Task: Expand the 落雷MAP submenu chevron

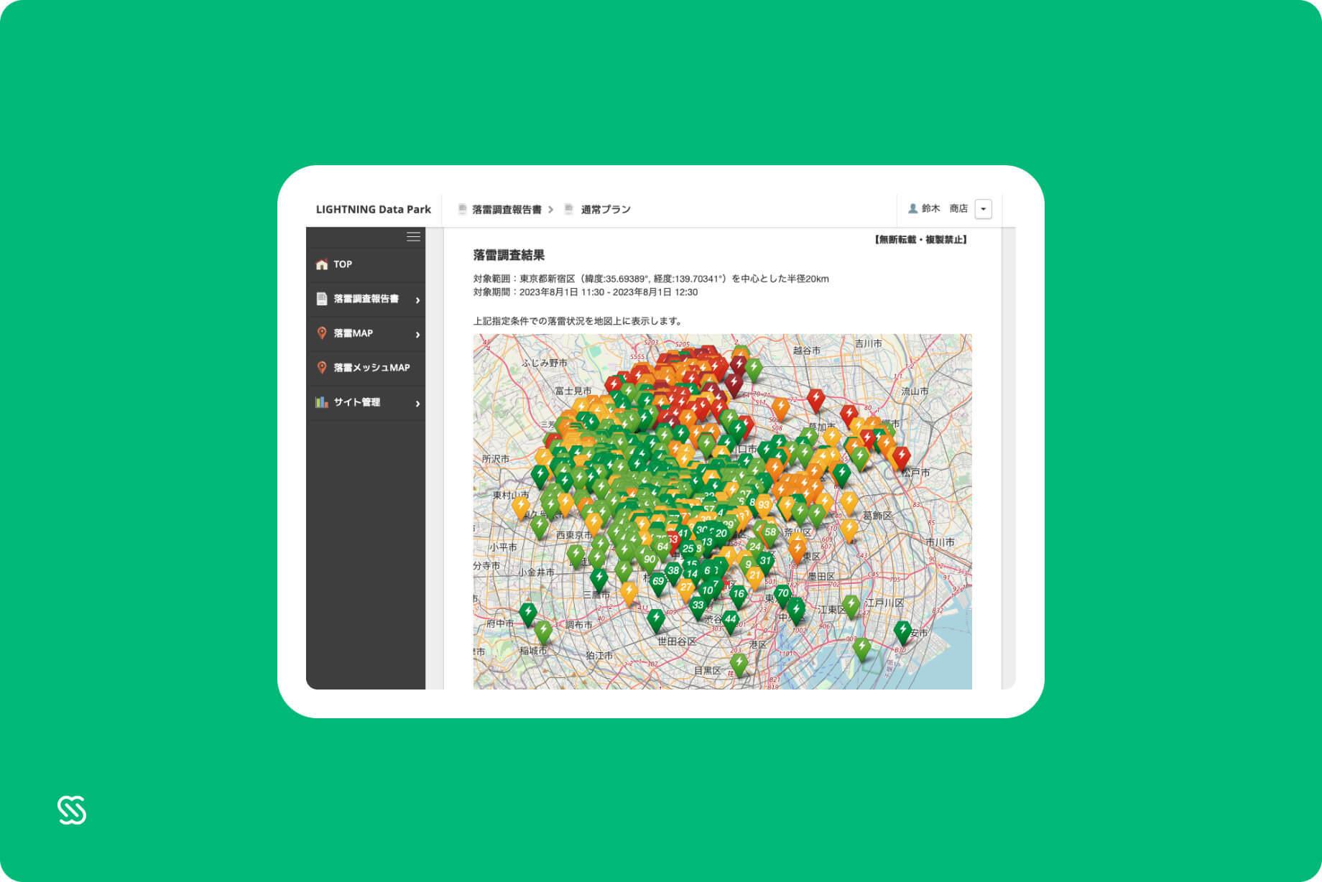Action: 417,335
